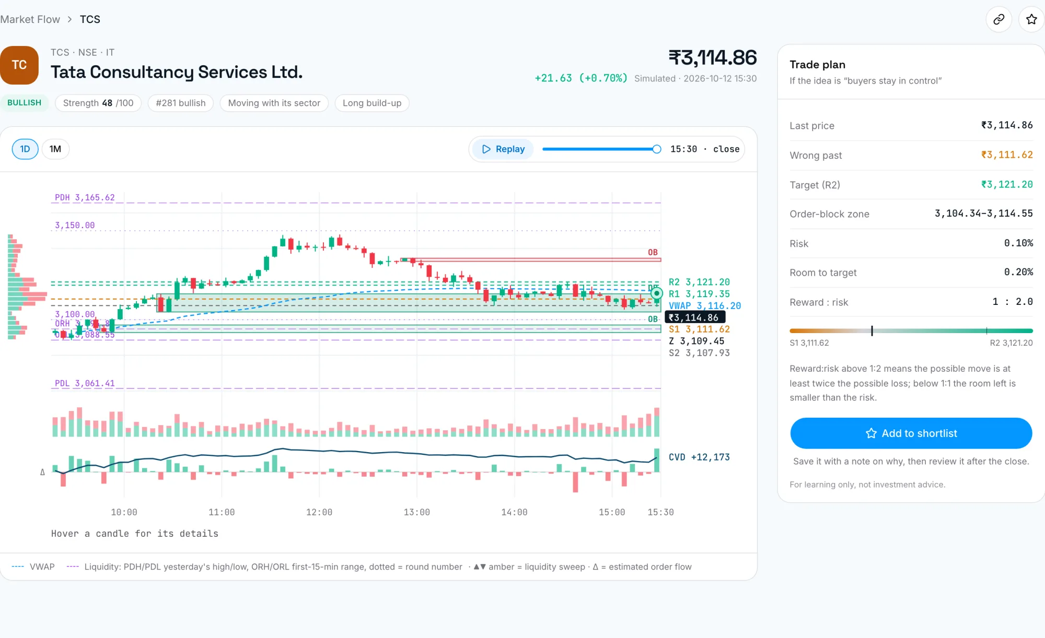1045x638 pixels.
Task: Click the +21.63 (+0.70%) change value
Action: click(x=580, y=78)
